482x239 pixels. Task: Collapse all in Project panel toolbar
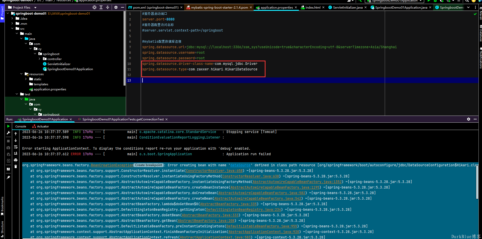pyautogui.click(x=108, y=7)
